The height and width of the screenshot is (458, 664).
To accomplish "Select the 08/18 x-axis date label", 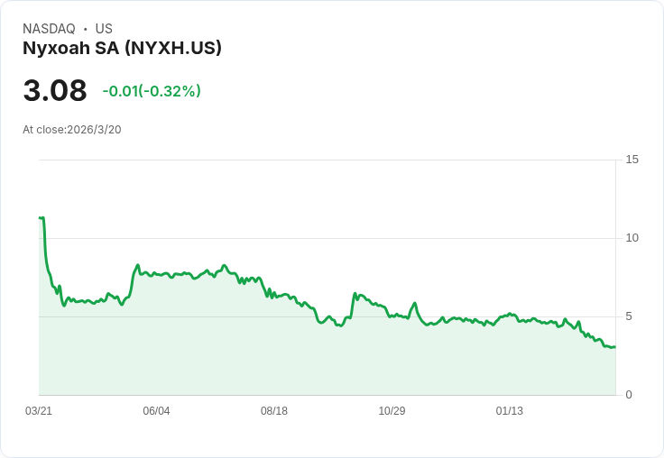I will point(274,411).
